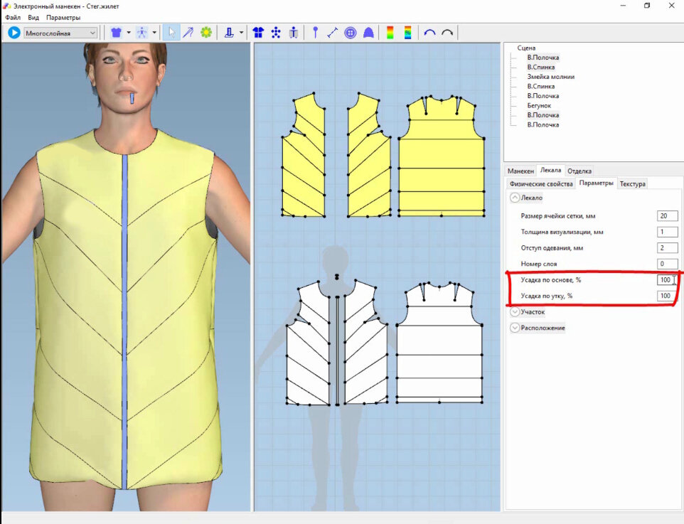The image size is (684, 524).
Task: Open the Многослойная mode combo box
Action: click(x=60, y=33)
